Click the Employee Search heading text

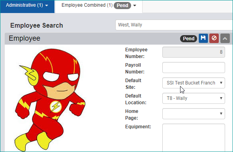click(x=37, y=25)
